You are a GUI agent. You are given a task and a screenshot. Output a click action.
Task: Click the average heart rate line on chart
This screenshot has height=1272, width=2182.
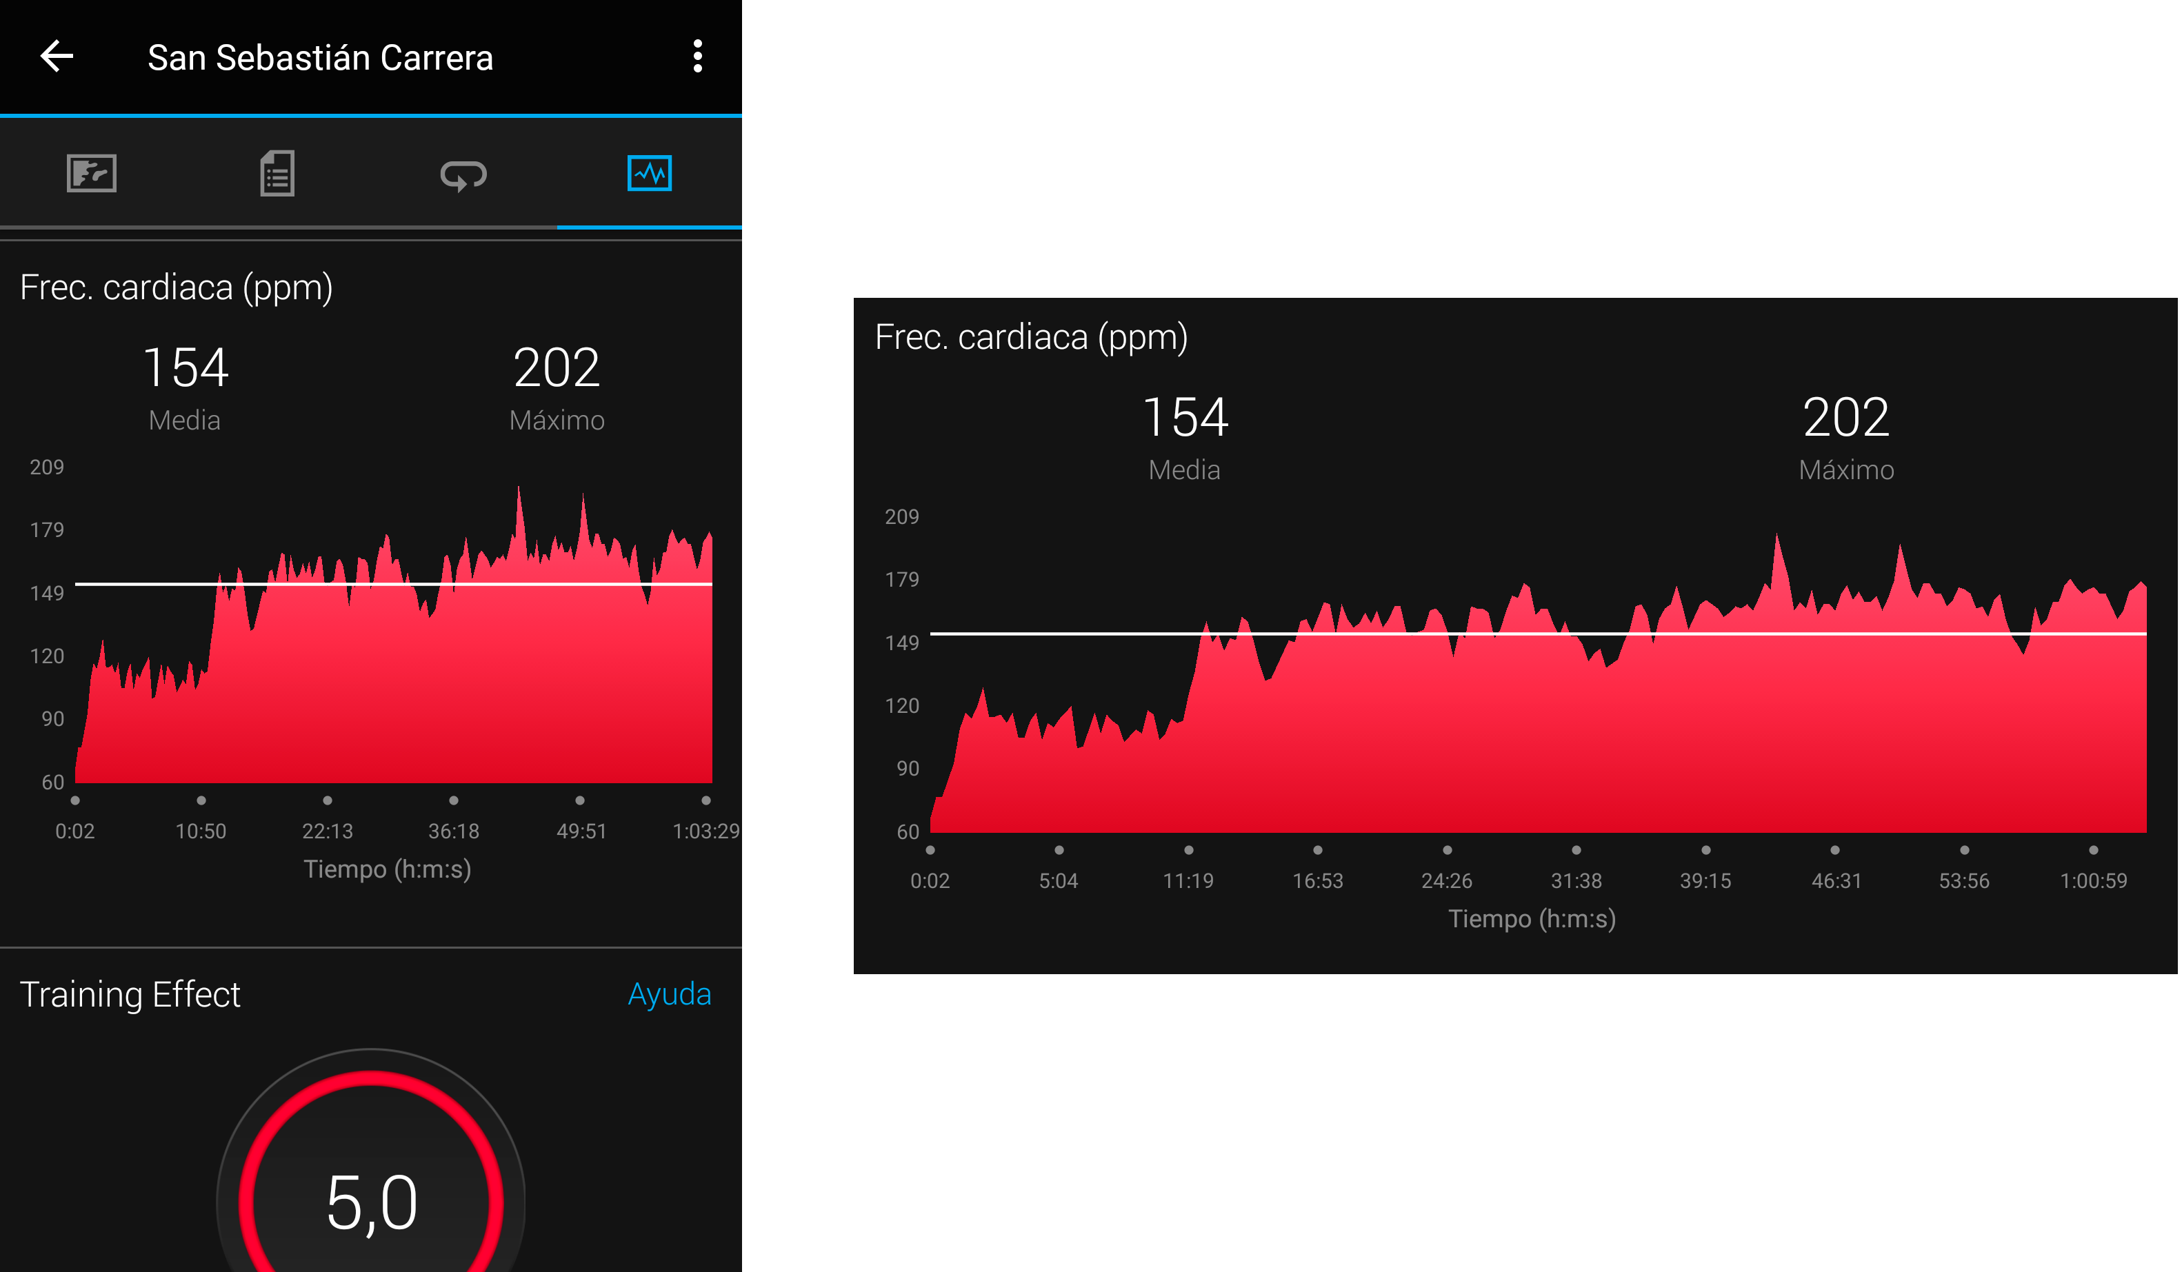click(x=390, y=585)
